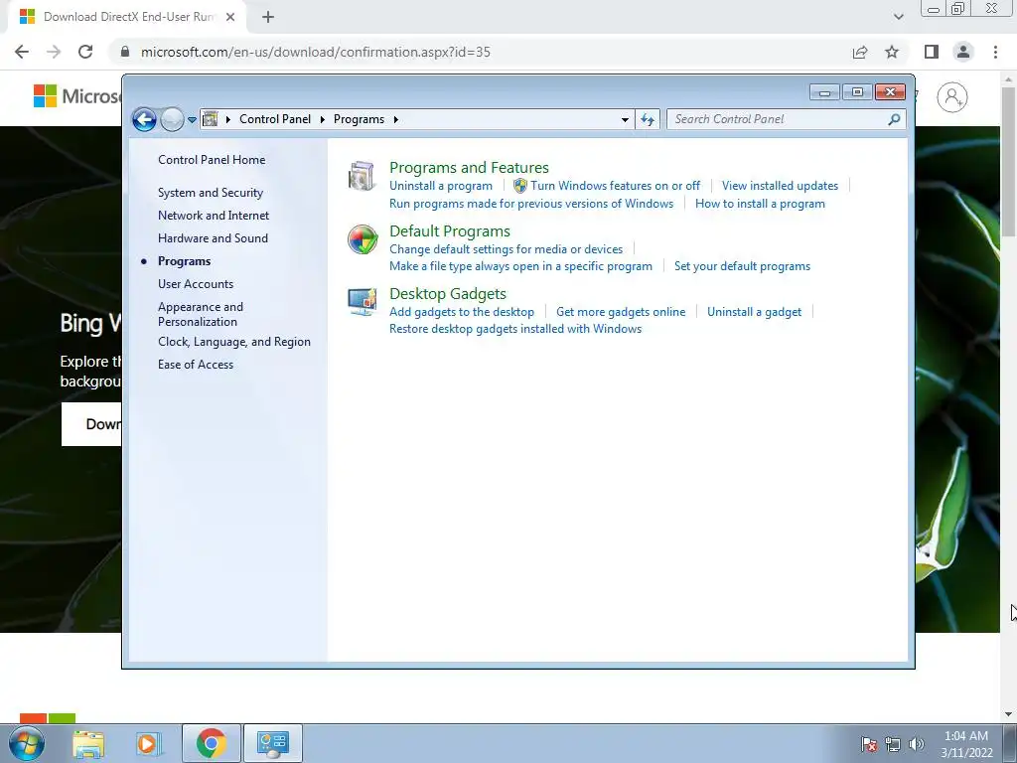This screenshot has width=1017, height=763.
Task: Click How to install a program
Action: point(760,204)
